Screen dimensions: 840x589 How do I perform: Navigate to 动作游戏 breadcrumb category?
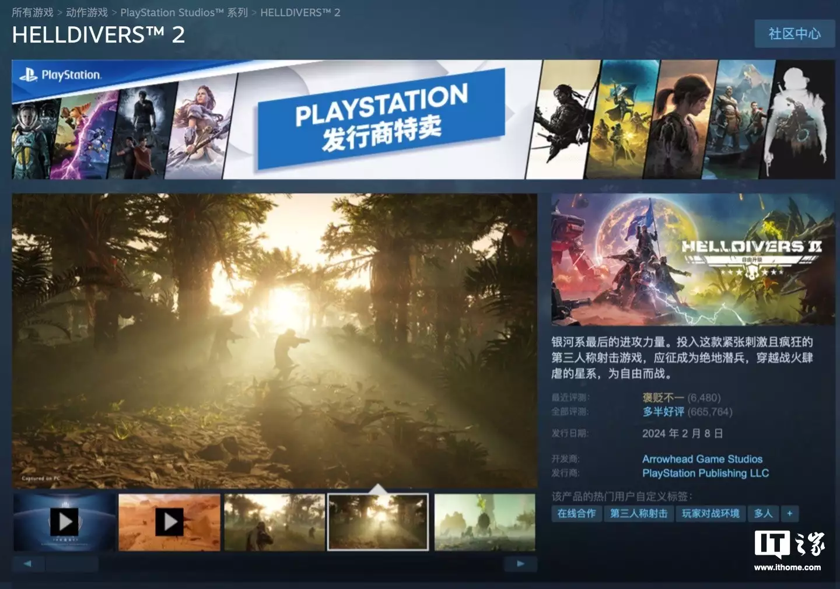[87, 12]
